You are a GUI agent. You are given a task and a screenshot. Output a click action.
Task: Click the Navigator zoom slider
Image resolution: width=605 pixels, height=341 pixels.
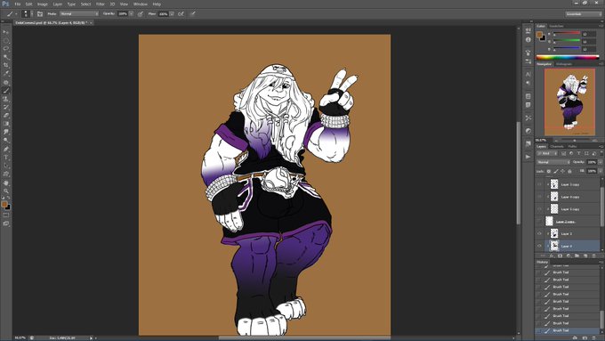(575, 140)
